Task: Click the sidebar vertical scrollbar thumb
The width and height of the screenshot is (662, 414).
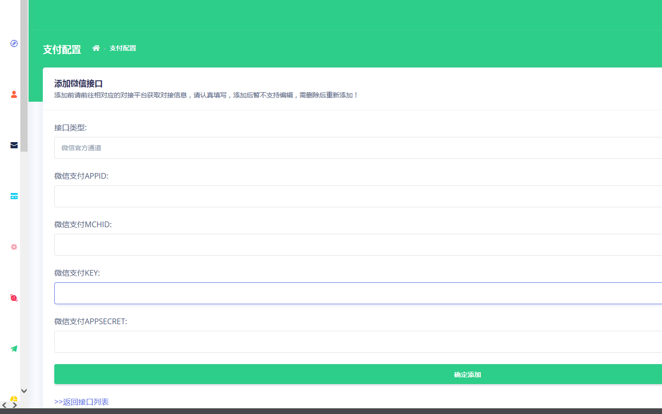Action: (x=24, y=76)
